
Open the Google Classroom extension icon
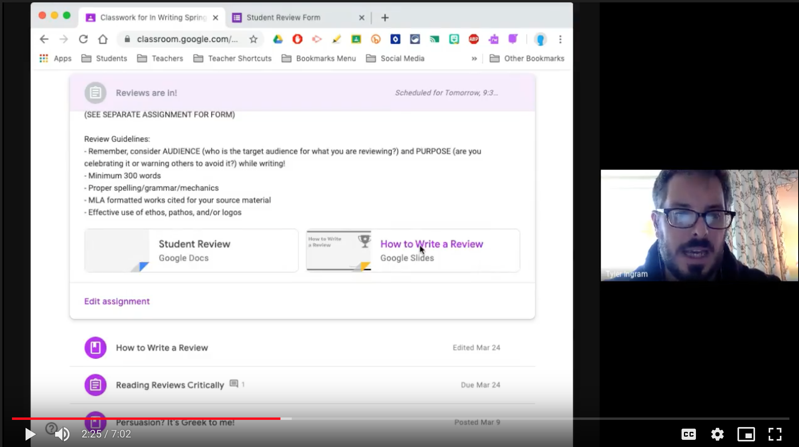[356, 39]
